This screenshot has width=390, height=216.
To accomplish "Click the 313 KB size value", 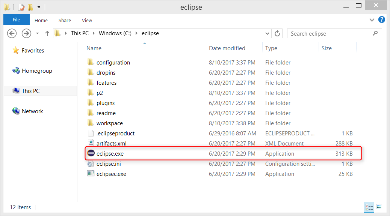I will (344, 154).
